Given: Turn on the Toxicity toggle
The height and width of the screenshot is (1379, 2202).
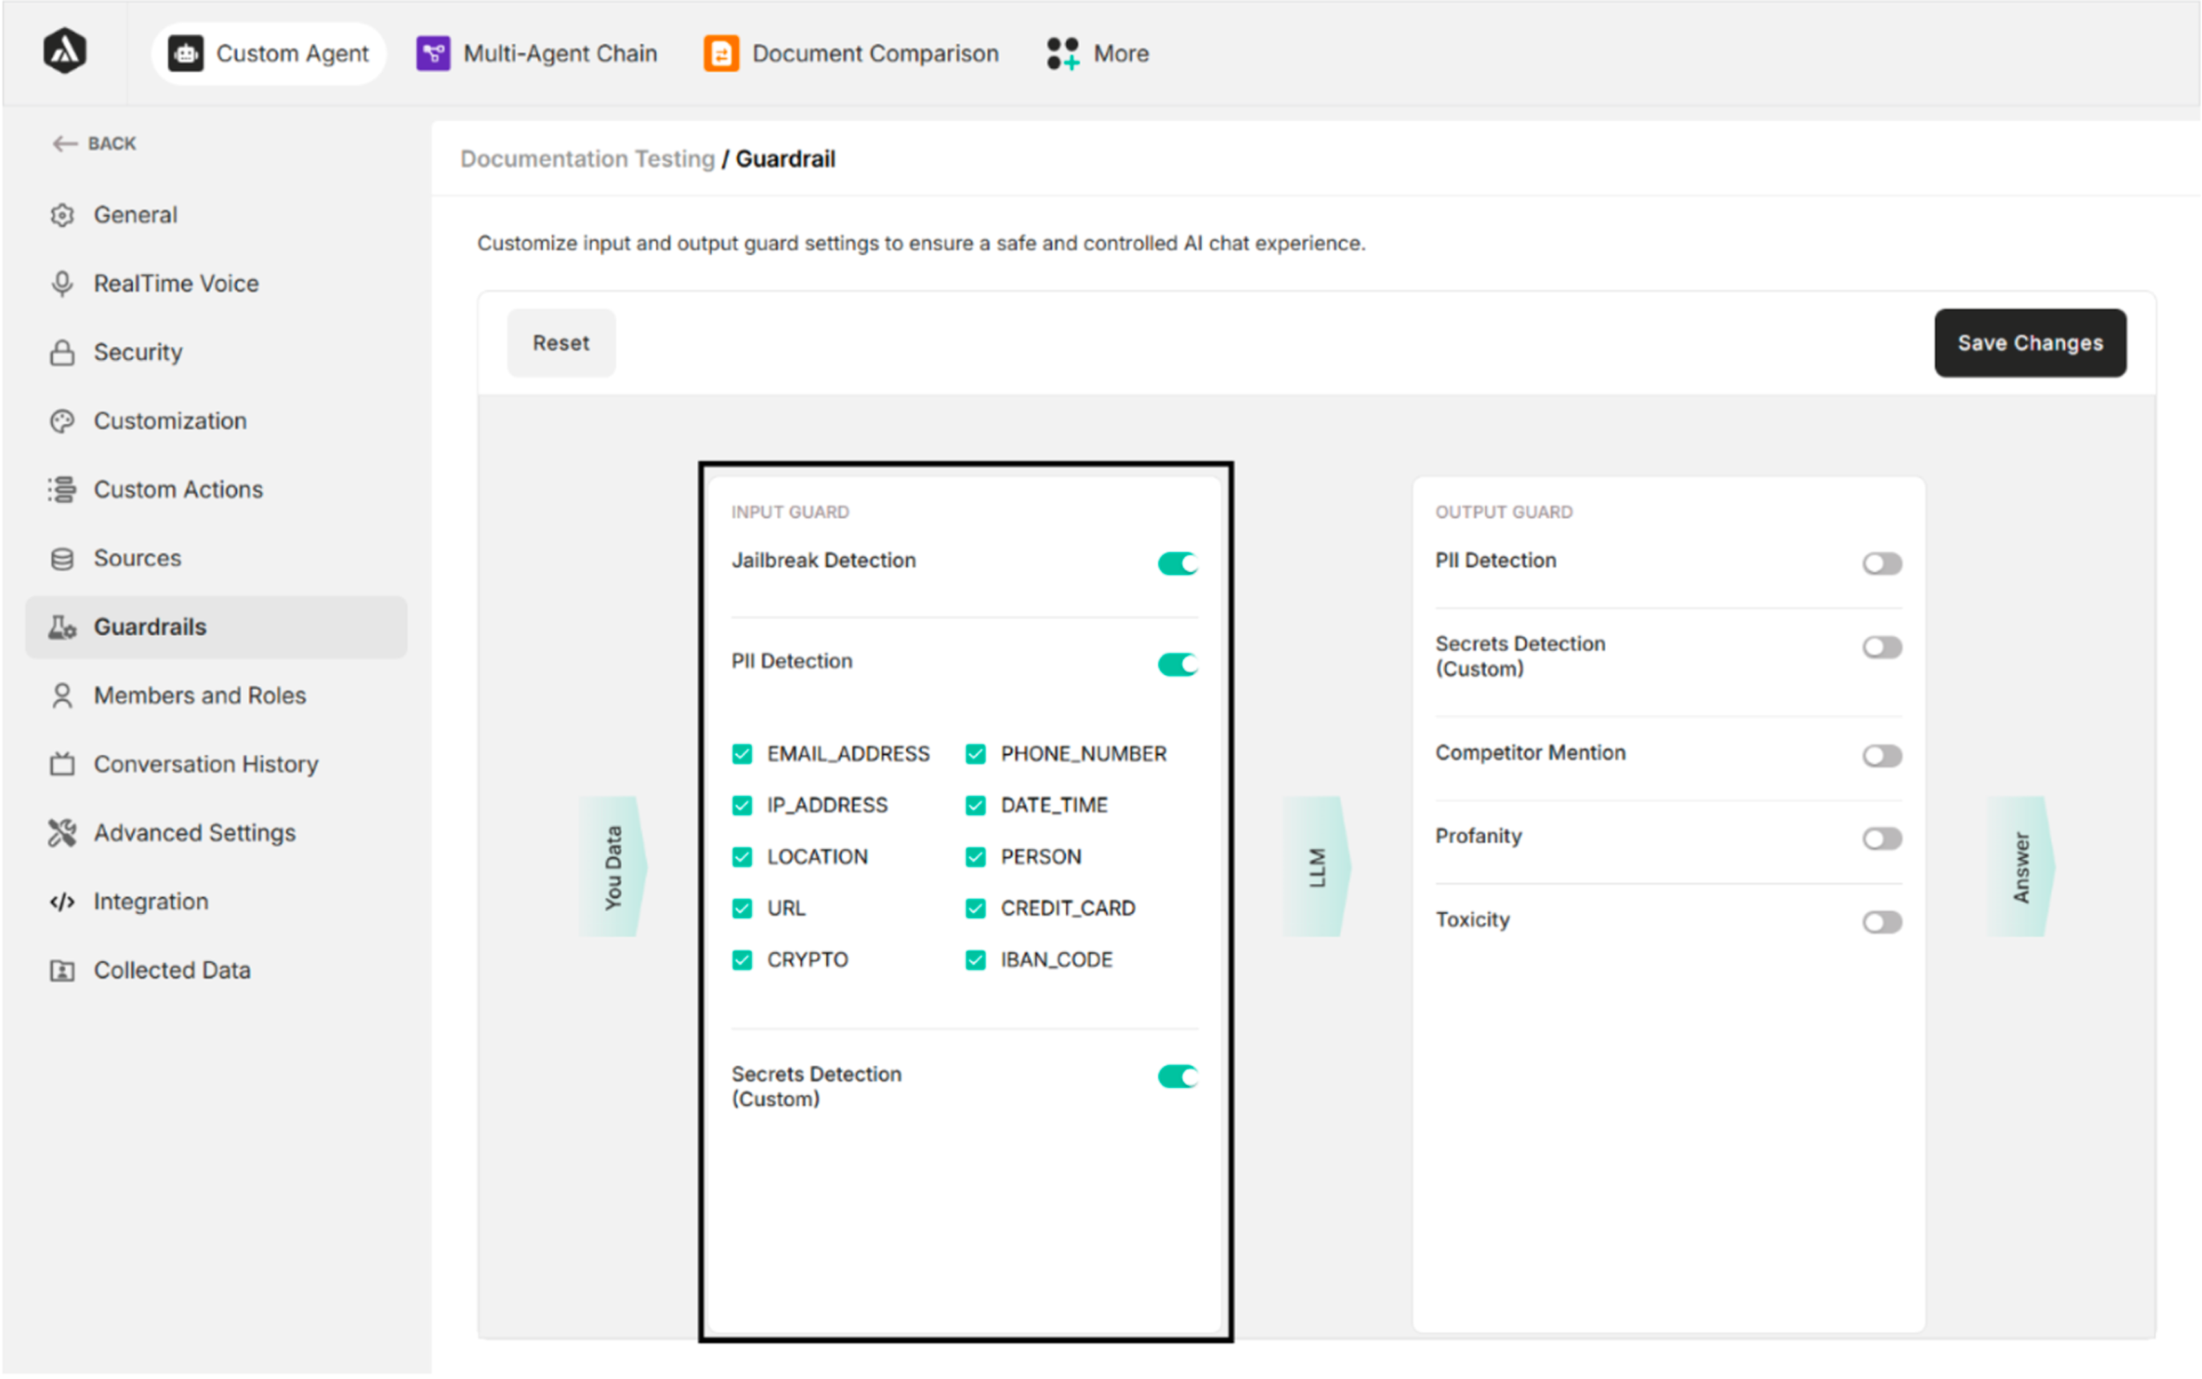Looking at the screenshot, I should point(1881,922).
